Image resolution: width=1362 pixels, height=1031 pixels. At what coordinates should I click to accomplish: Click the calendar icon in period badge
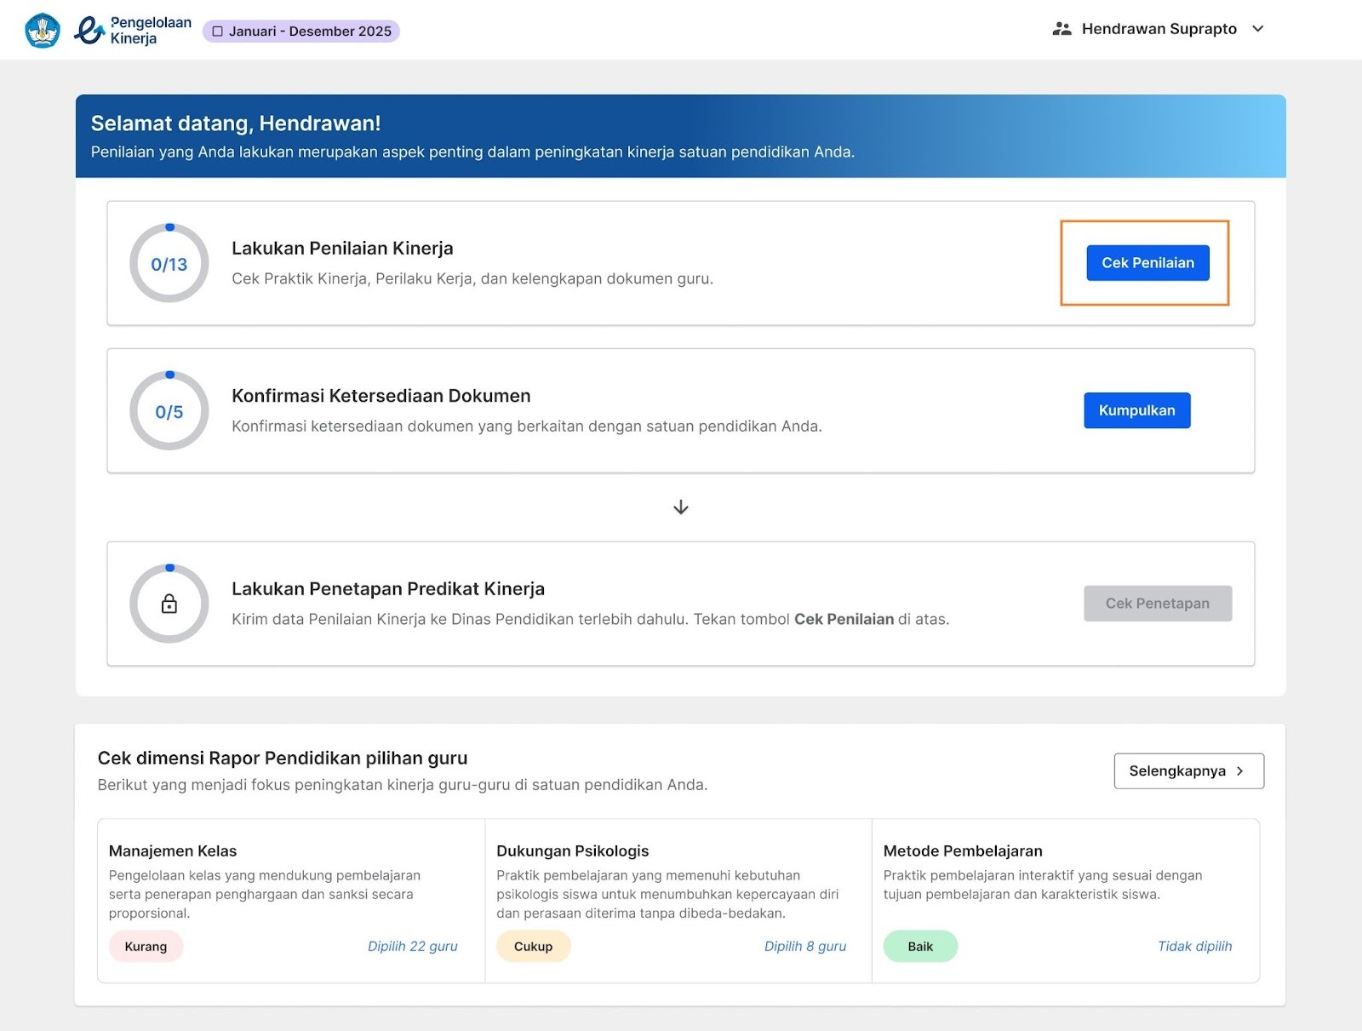click(218, 32)
